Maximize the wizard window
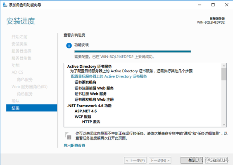The image size is (233, 165). [213, 5]
